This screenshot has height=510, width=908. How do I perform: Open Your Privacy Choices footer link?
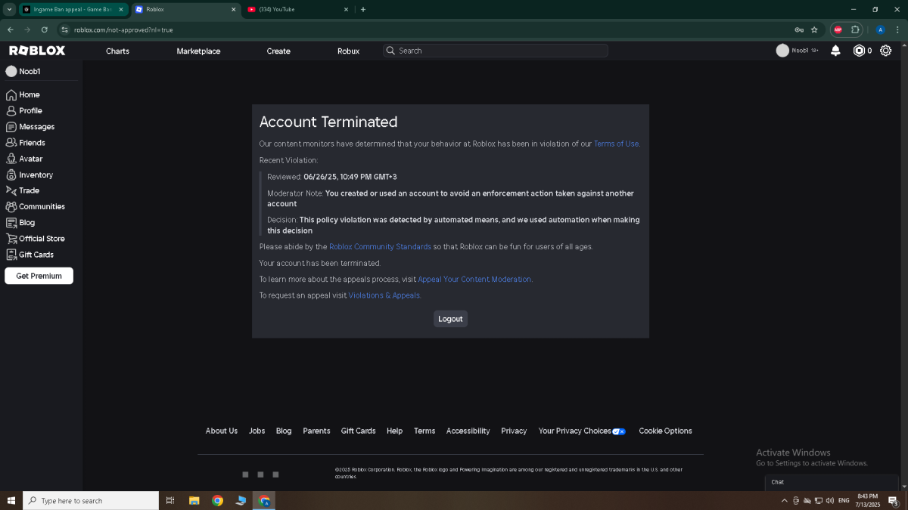pyautogui.click(x=582, y=431)
